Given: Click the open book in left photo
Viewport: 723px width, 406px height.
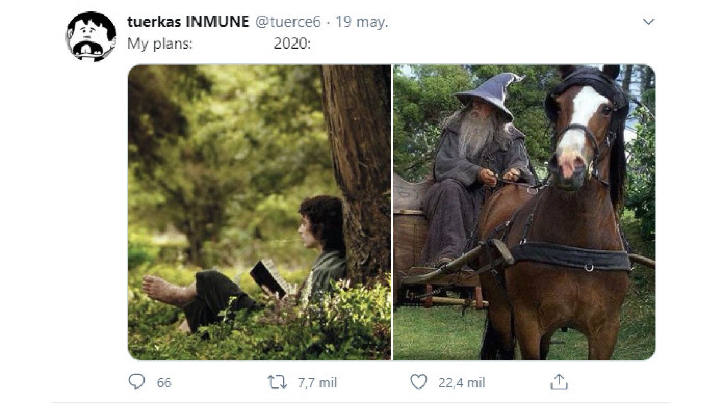Looking at the screenshot, I should [x=268, y=278].
